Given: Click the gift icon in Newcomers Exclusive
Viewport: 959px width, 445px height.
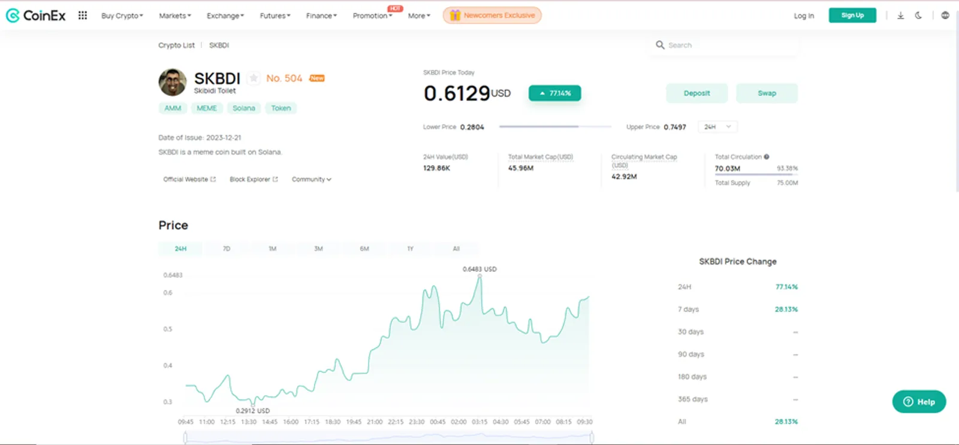Looking at the screenshot, I should coord(455,16).
